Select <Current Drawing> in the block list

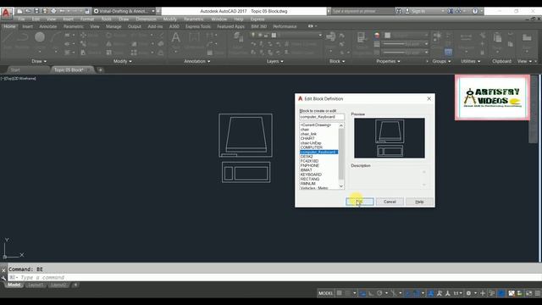coord(316,125)
